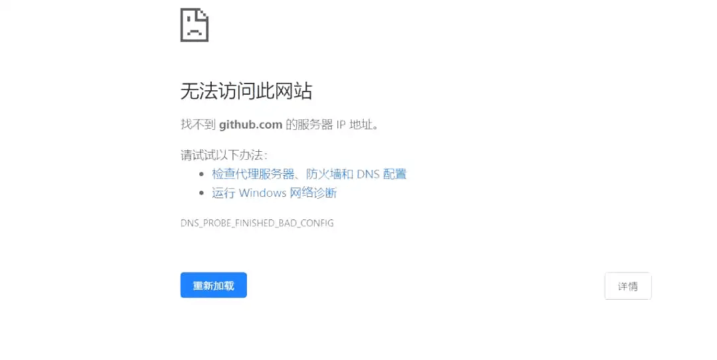Click the folded corner of the error page icon
The height and width of the screenshot is (360, 717).
point(203,14)
